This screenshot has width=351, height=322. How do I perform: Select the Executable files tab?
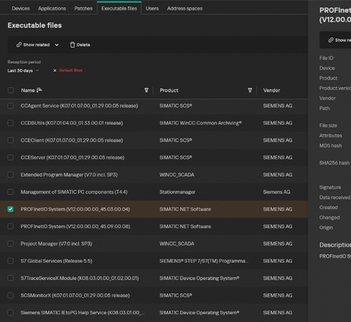(x=119, y=9)
